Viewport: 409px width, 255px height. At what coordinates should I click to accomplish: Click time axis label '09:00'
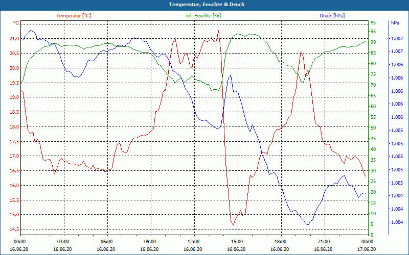pyautogui.click(x=151, y=241)
